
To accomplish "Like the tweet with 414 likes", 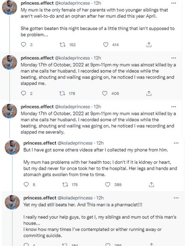I will [x=105, y=45].
